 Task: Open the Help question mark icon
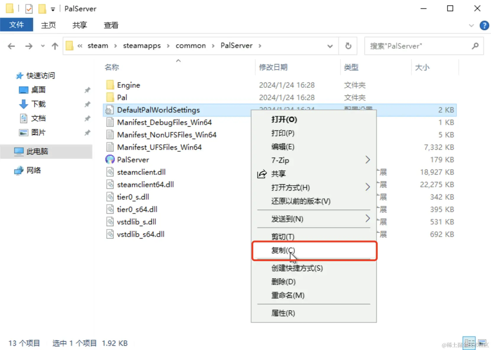tap(484, 25)
